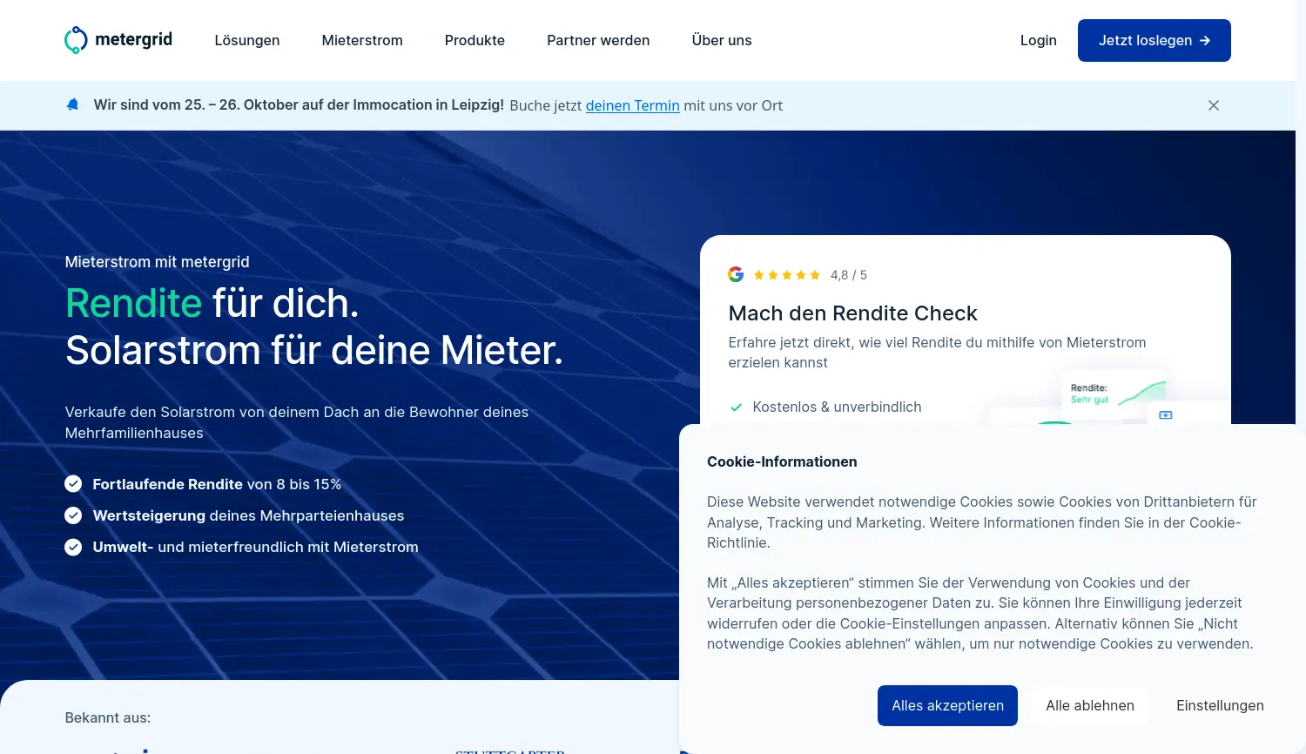Click the Login link
The height and width of the screenshot is (754, 1306).
pos(1038,40)
